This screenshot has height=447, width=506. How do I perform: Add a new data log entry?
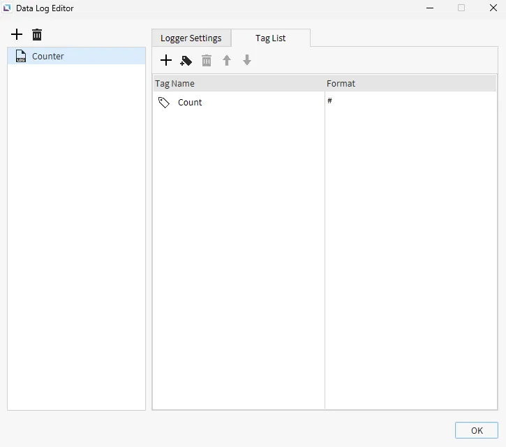(x=17, y=35)
